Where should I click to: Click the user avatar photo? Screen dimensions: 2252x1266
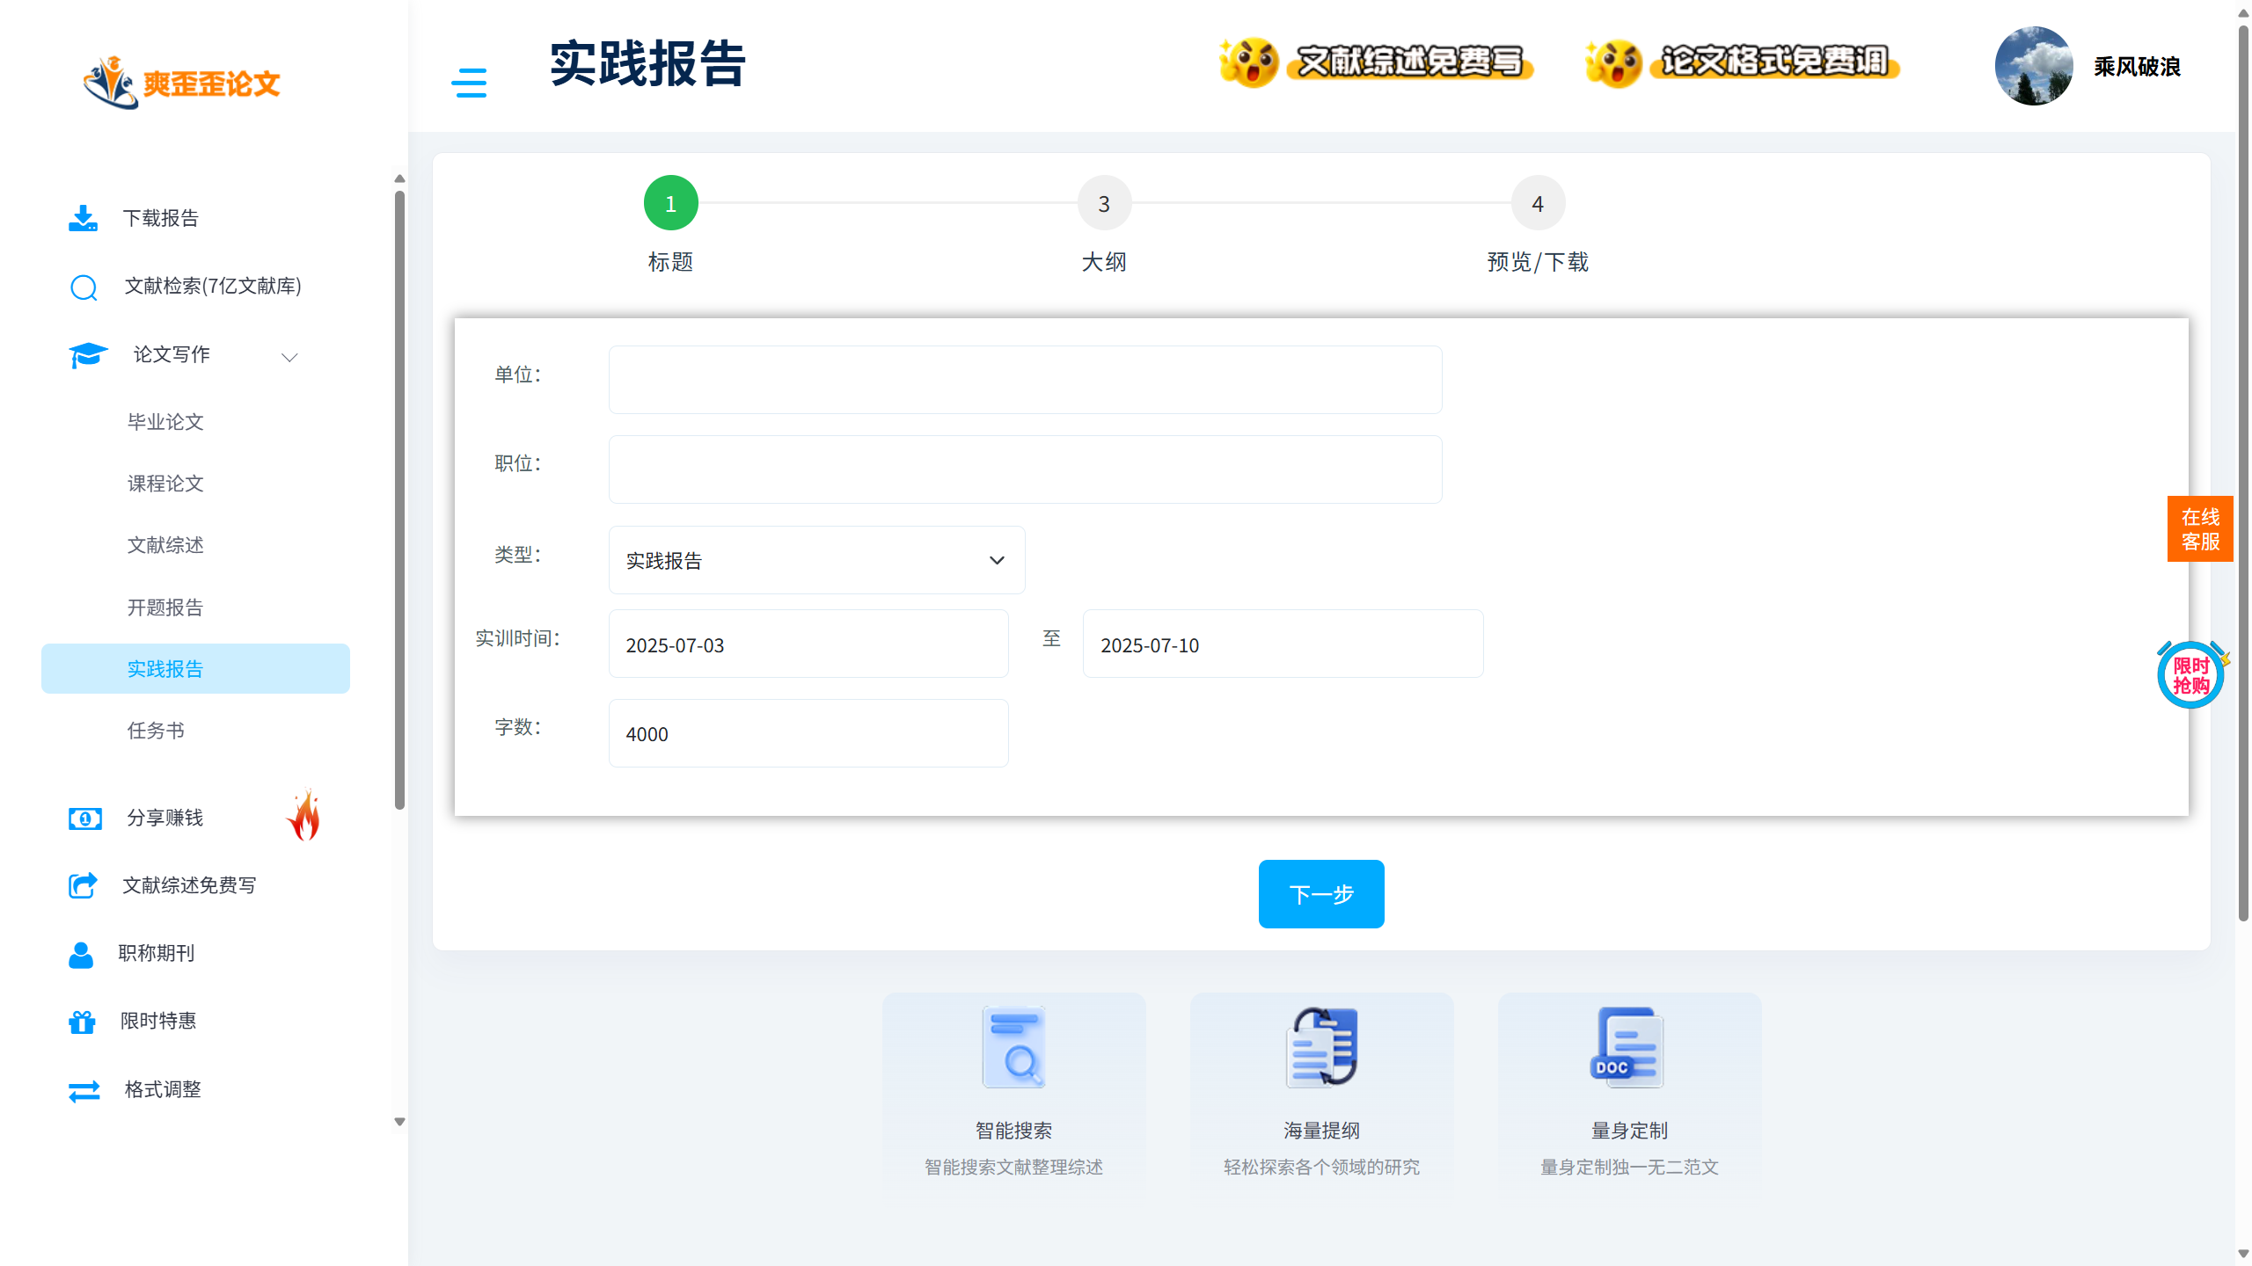tap(2033, 66)
